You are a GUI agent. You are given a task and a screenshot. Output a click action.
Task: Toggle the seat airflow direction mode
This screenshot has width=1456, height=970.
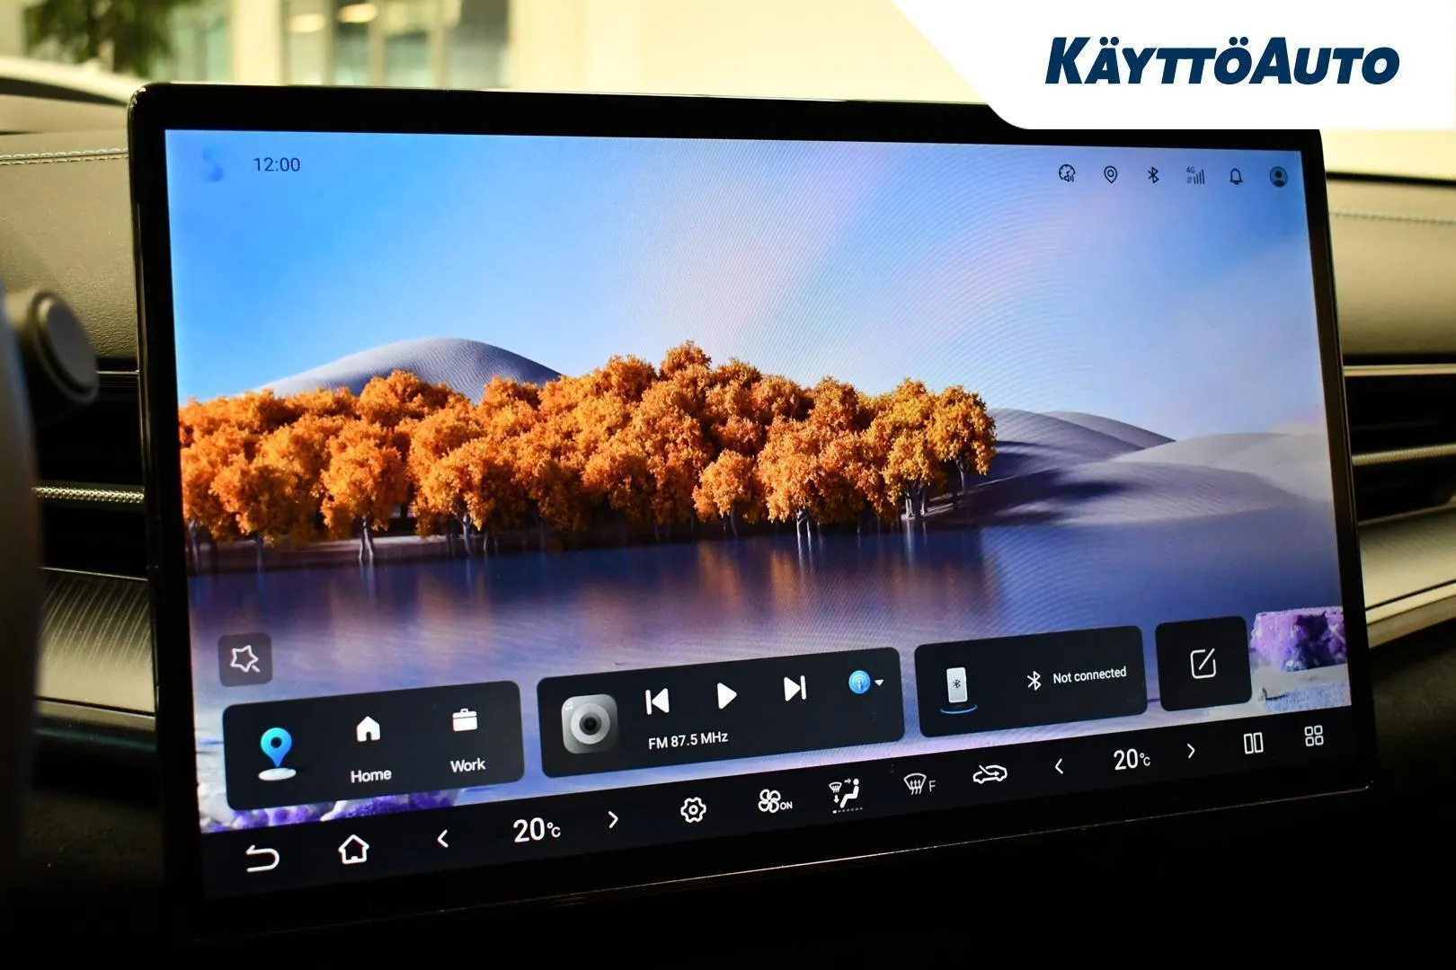coord(845,794)
